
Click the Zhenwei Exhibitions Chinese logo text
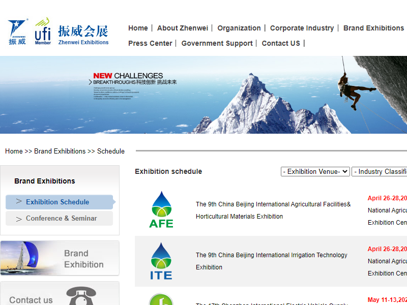coord(83,35)
